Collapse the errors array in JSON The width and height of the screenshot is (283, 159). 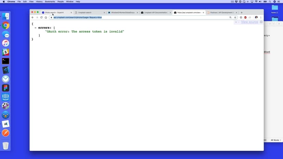(36, 28)
